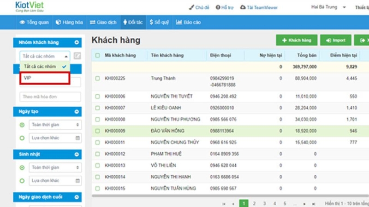Open the Hỗ trợ support link

225,7
